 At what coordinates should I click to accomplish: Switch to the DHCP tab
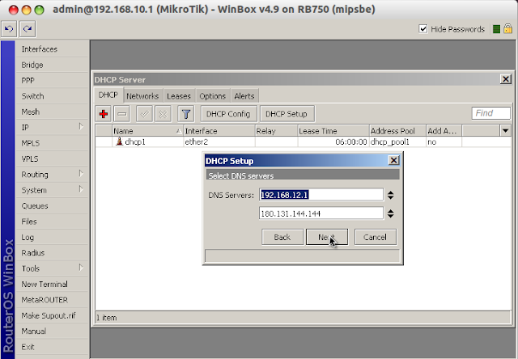(x=108, y=95)
